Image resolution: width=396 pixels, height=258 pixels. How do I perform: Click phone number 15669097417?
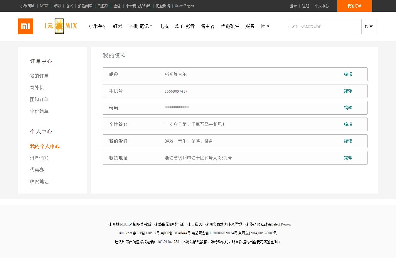coord(176,91)
